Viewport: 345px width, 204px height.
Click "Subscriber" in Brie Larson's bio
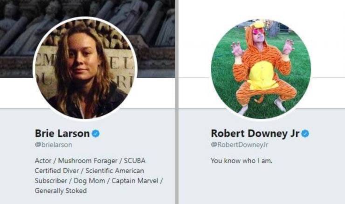(51, 180)
